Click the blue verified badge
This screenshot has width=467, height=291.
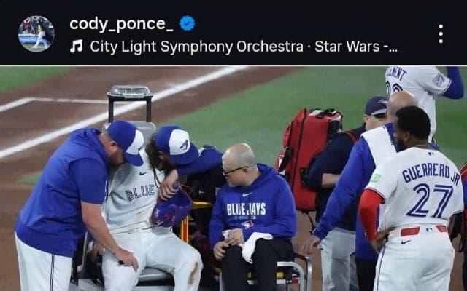[x=188, y=23]
